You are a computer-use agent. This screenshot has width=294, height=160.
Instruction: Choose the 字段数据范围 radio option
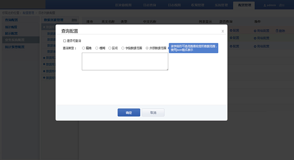tap(123, 48)
